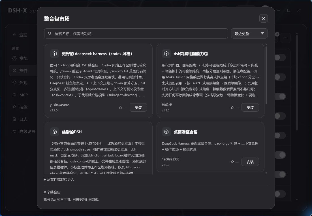The image size is (312, 216).
Task: Star the yukitakasama v2.7.0 package
Action: [120, 108]
